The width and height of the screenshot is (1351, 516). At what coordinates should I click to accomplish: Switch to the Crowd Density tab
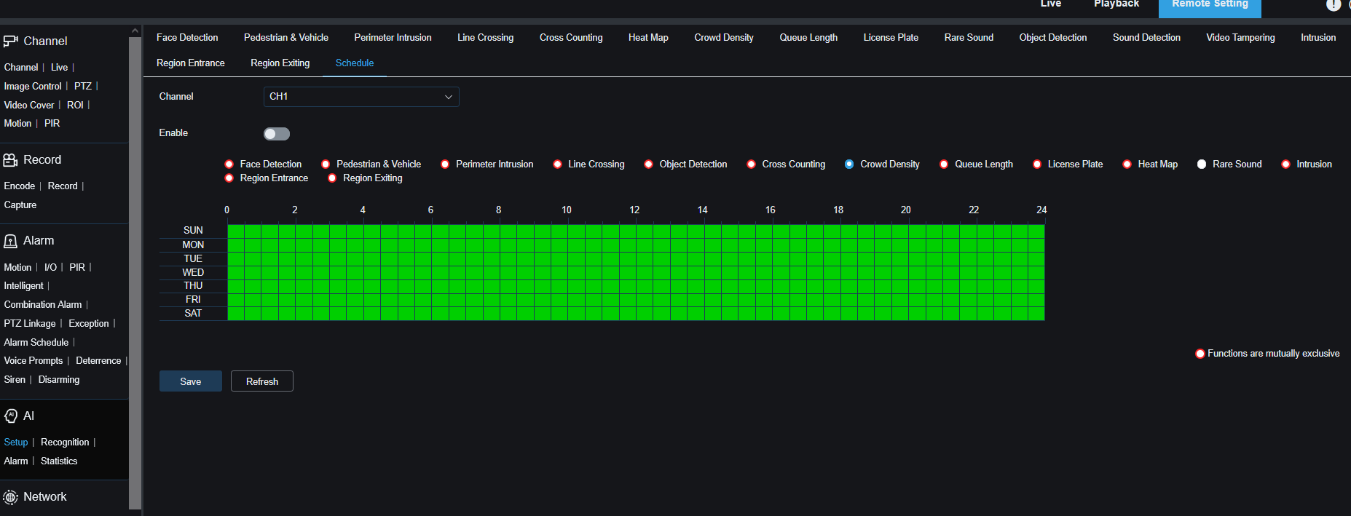[724, 38]
